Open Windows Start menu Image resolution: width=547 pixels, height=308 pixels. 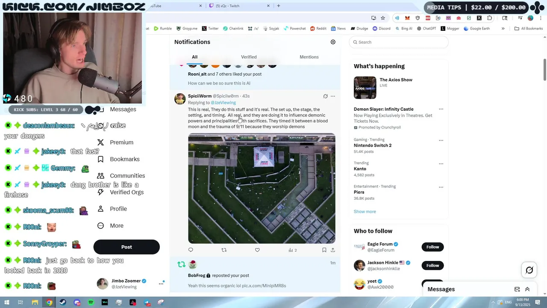[x=6, y=302]
